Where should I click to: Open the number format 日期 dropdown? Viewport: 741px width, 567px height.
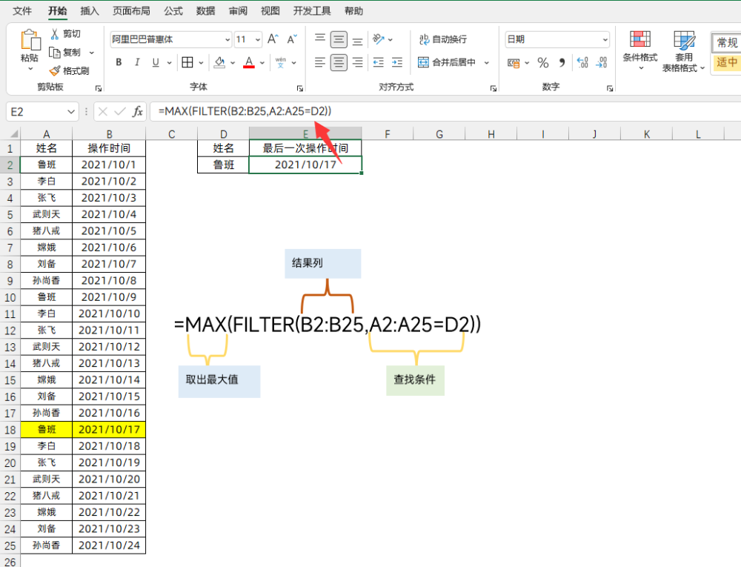click(x=605, y=40)
